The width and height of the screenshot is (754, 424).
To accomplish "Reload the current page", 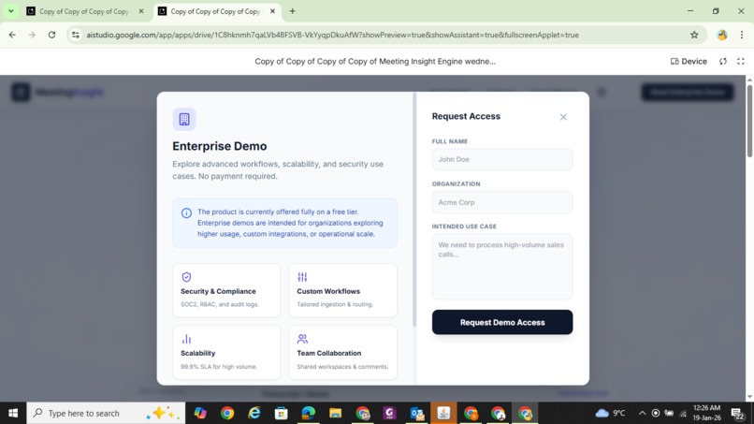I will click(x=51, y=35).
